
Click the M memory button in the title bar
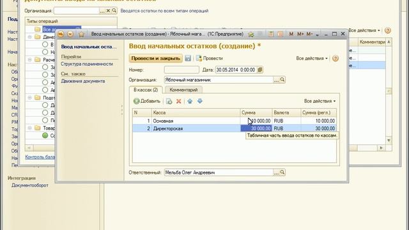[291, 34]
